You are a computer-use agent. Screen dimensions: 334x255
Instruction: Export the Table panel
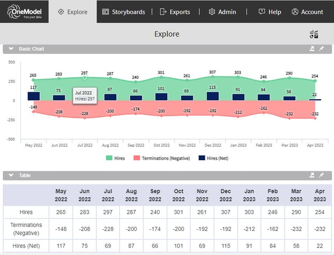pyautogui.click(x=312, y=175)
